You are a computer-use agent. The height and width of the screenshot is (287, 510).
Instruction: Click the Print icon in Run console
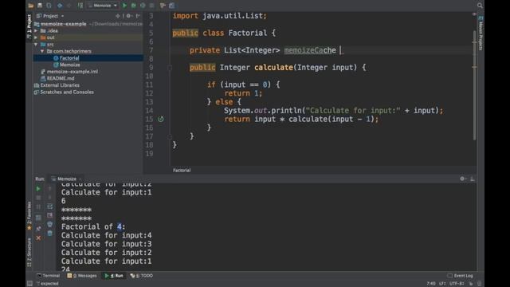(49, 224)
